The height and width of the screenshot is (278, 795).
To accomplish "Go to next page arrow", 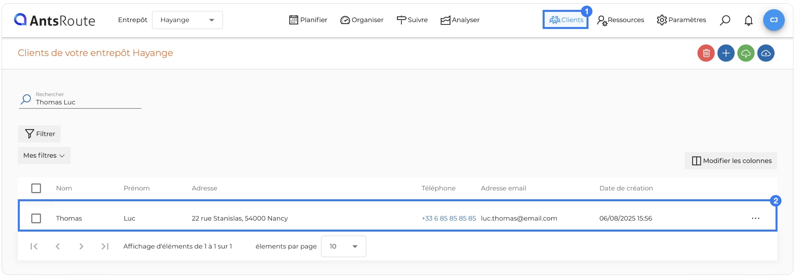I will point(81,246).
